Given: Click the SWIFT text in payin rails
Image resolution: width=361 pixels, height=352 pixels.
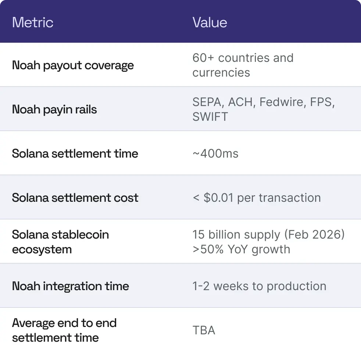Looking at the screenshot, I should [210, 117].
